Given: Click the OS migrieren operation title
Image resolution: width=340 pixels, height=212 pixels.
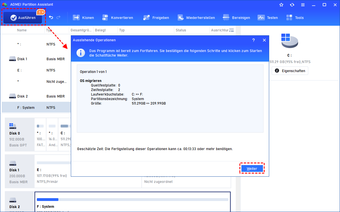Looking at the screenshot, I should click(x=91, y=81).
